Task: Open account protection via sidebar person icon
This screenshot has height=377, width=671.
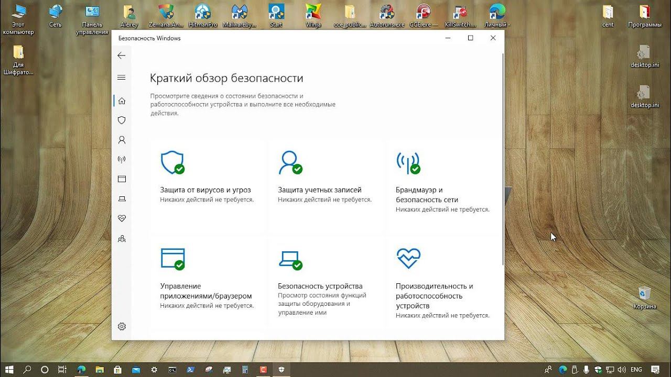Action: [x=122, y=140]
